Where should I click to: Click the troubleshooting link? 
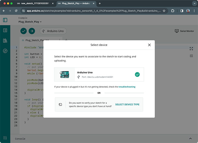[127, 87]
